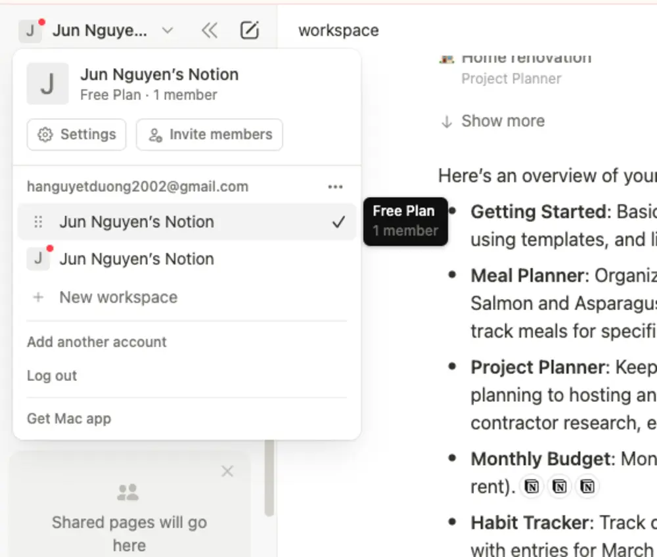Screen dimensions: 657x557
Task: Click the plus icon beside New workspace
Action: point(38,298)
